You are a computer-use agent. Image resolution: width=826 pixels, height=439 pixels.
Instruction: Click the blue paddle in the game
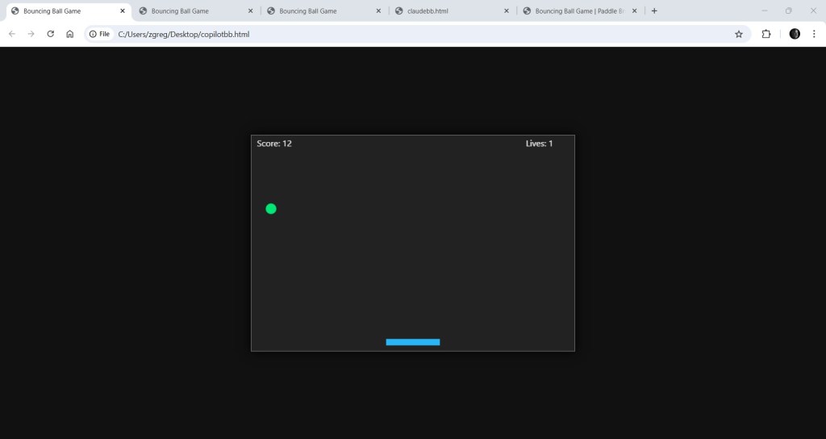coord(413,342)
